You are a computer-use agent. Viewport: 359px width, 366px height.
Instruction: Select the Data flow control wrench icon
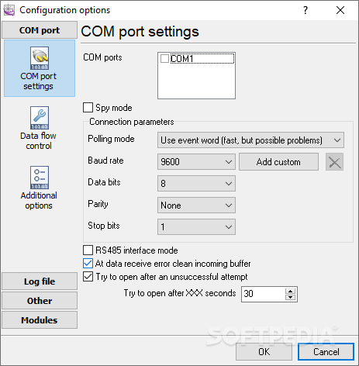click(40, 118)
